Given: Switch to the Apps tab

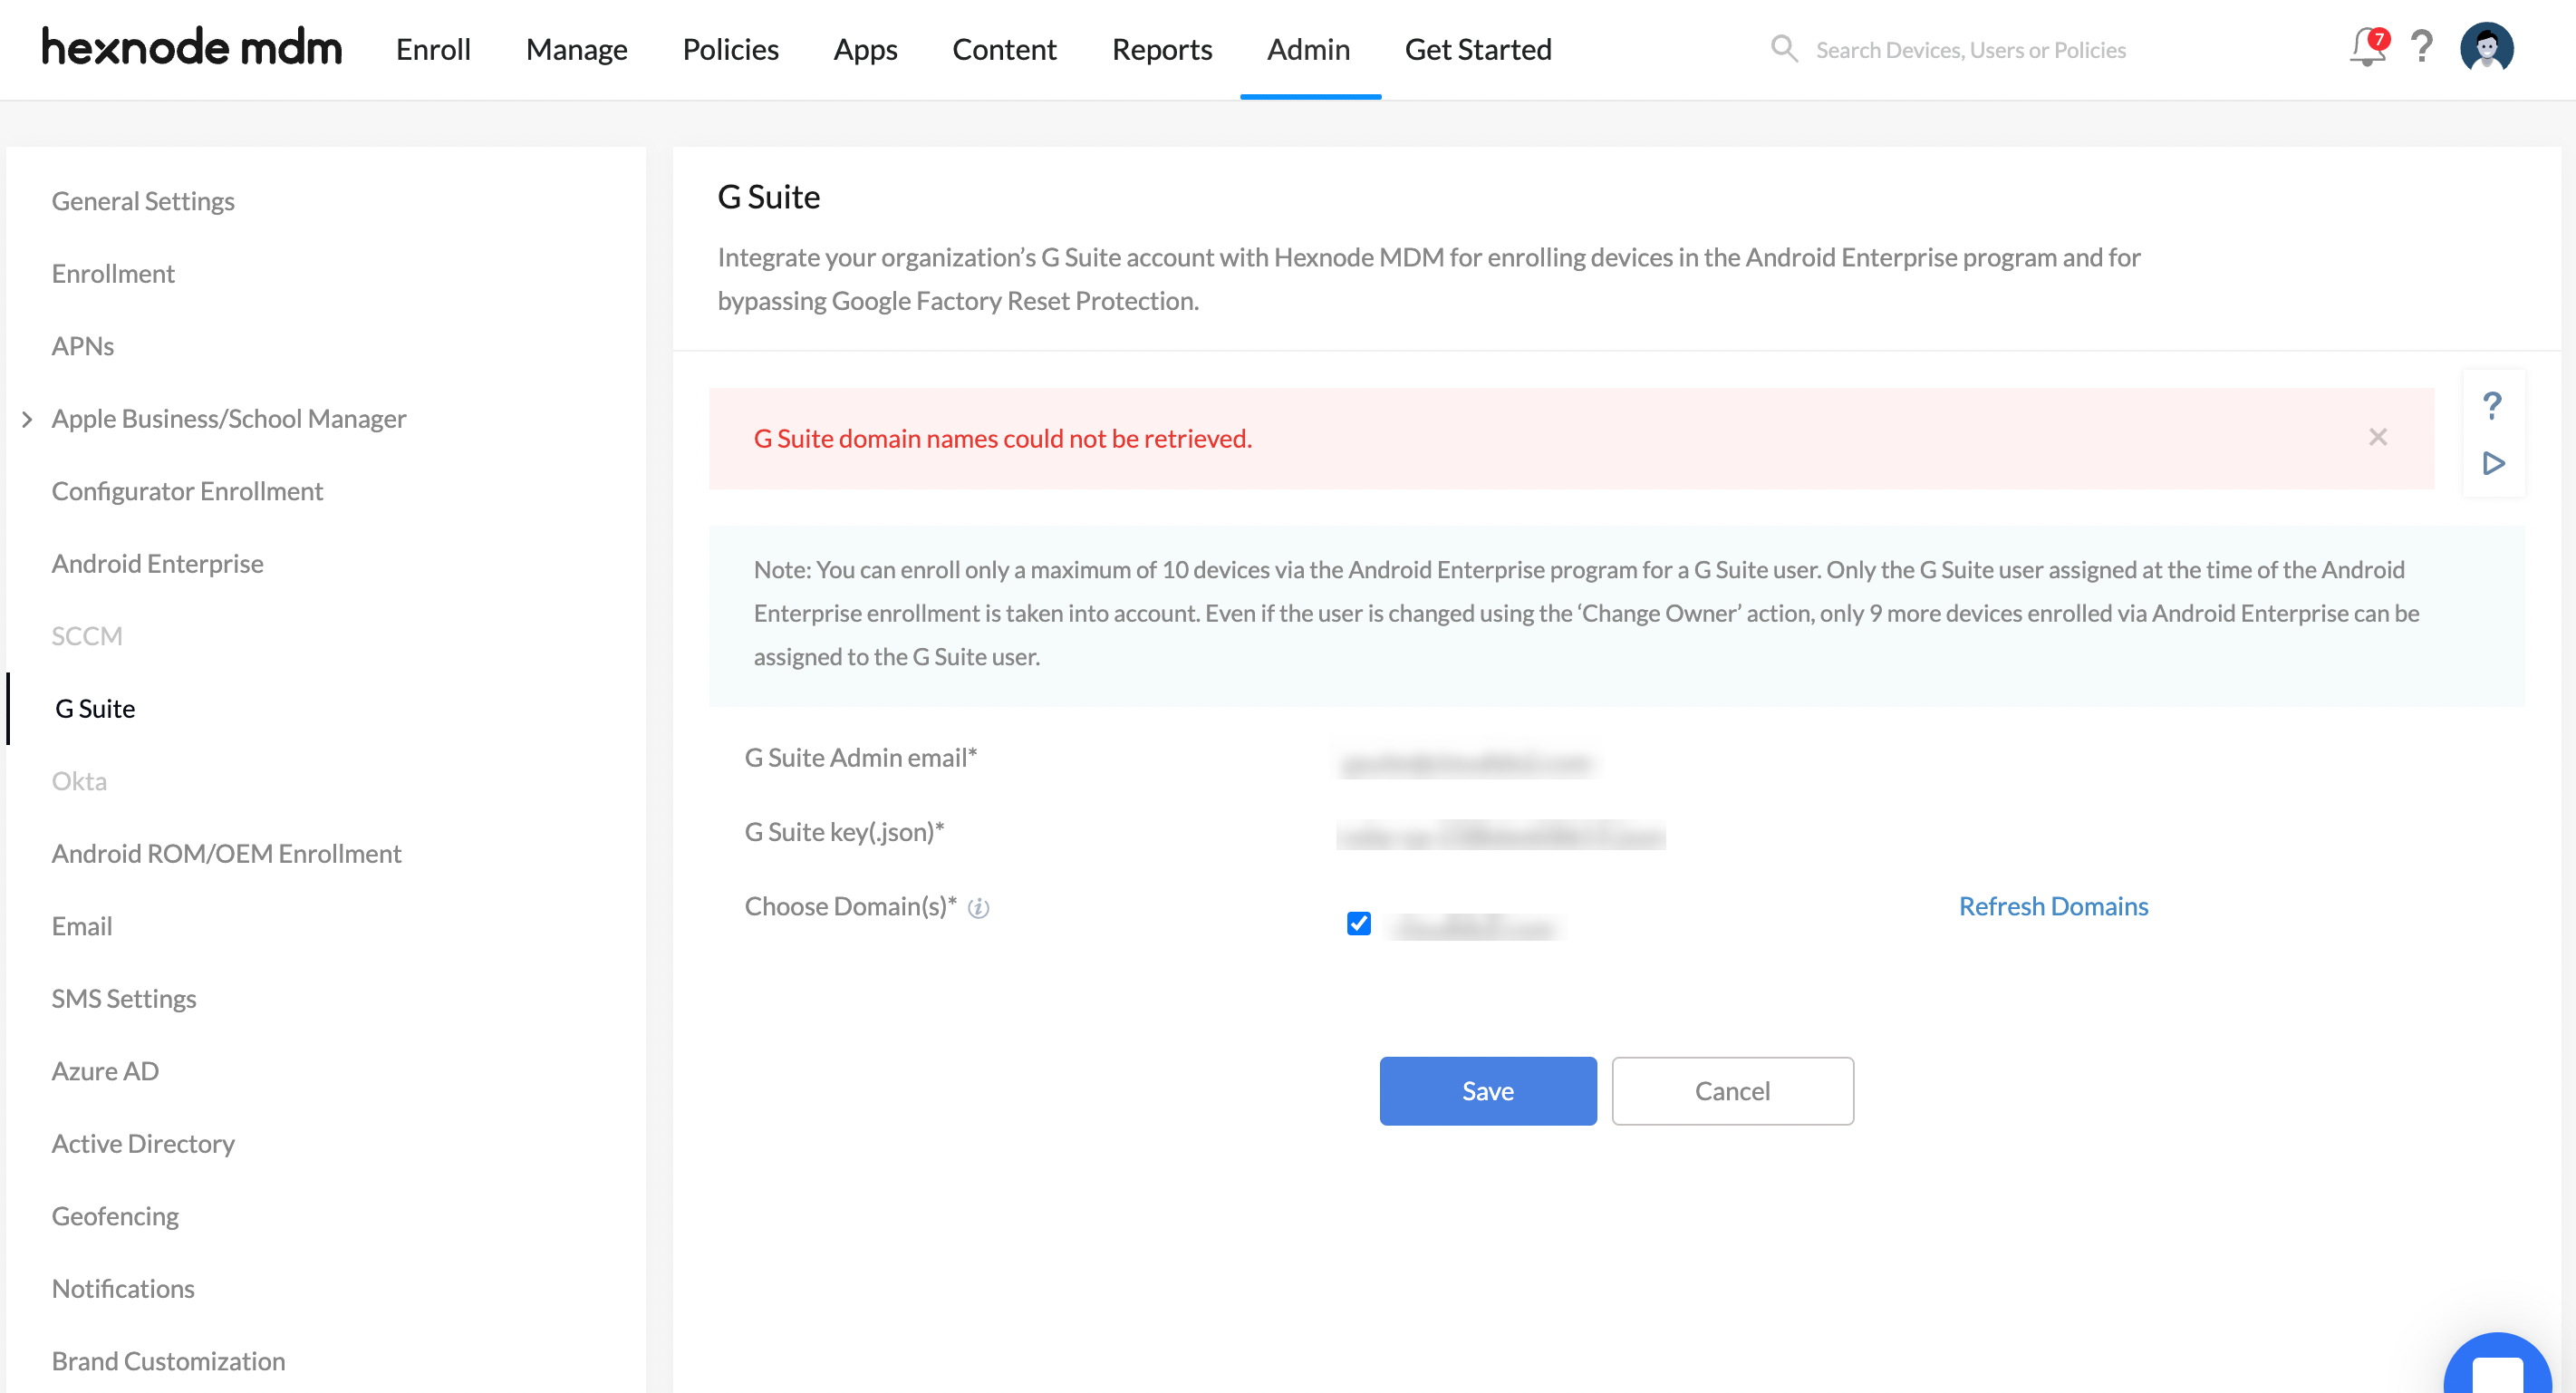Looking at the screenshot, I should pyautogui.click(x=865, y=49).
